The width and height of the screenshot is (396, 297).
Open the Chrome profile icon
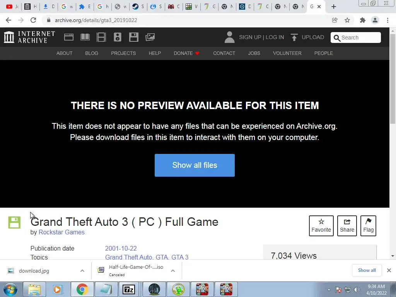(x=375, y=20)
